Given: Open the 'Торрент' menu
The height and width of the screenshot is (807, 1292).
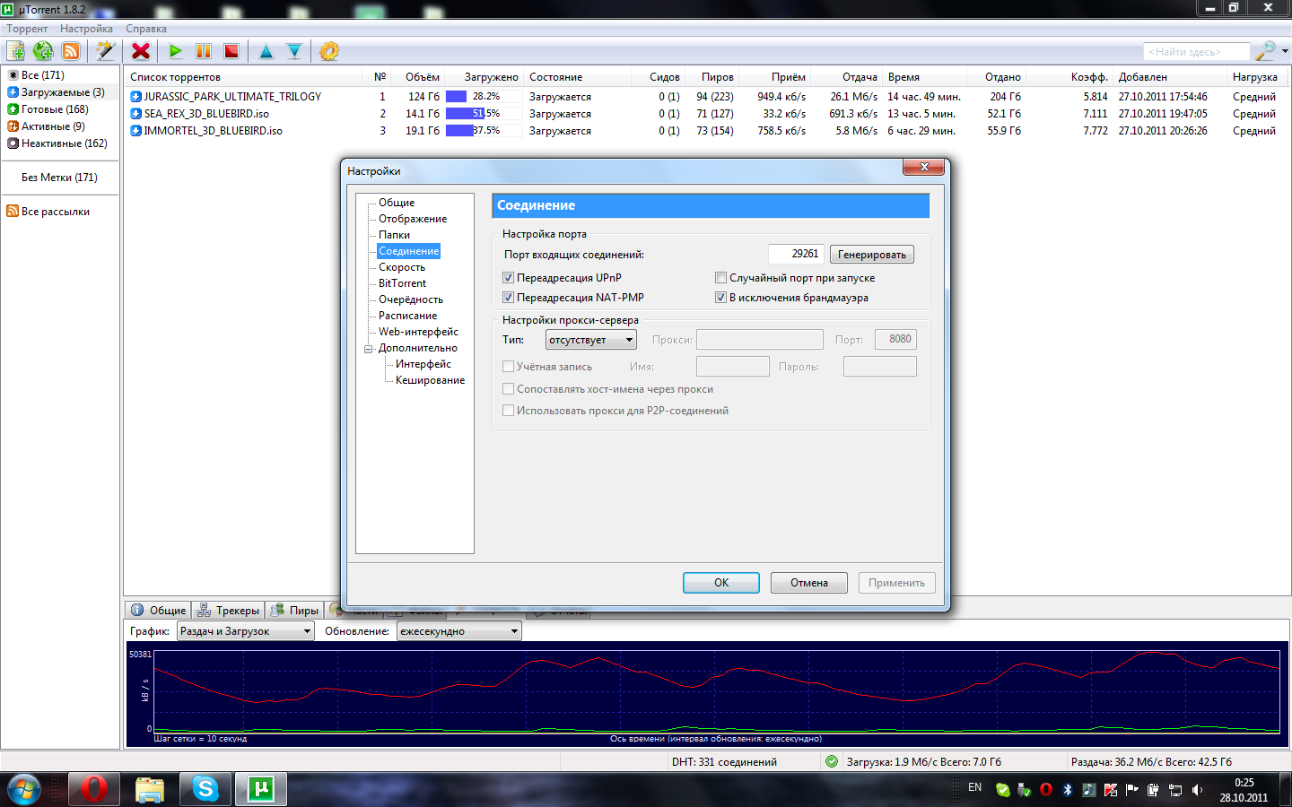Looking at the screenshot, I should [27, 29].
